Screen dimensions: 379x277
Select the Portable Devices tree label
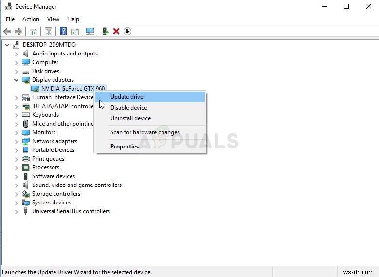click(53, 150)
